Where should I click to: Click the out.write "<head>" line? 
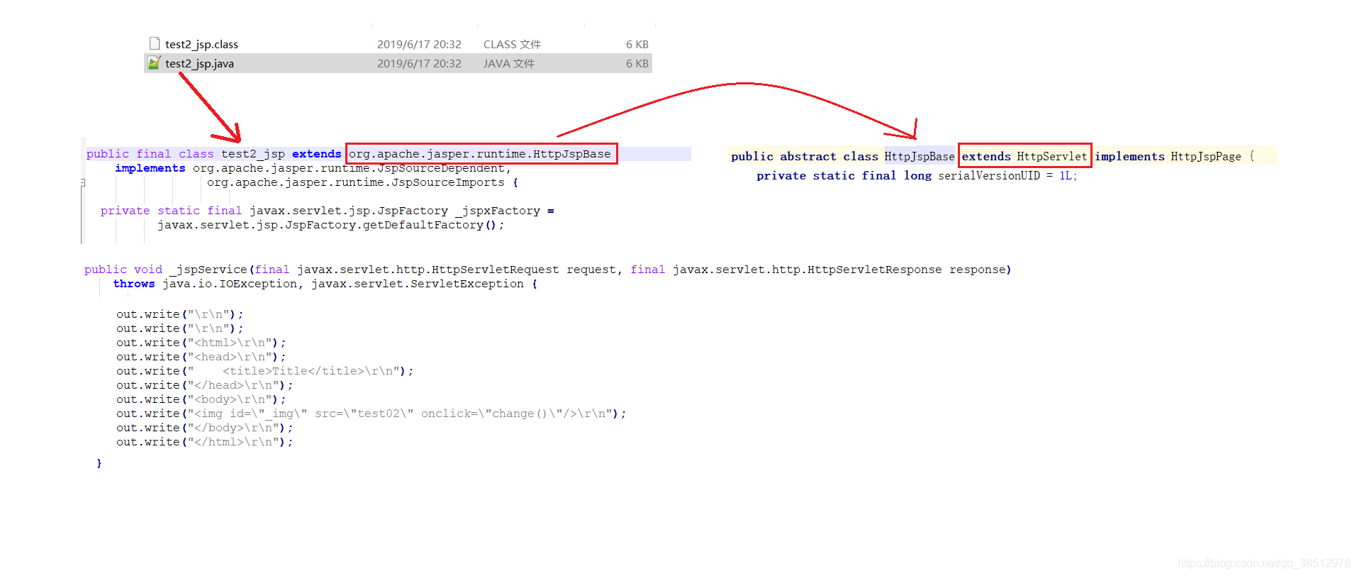(201, 357)
